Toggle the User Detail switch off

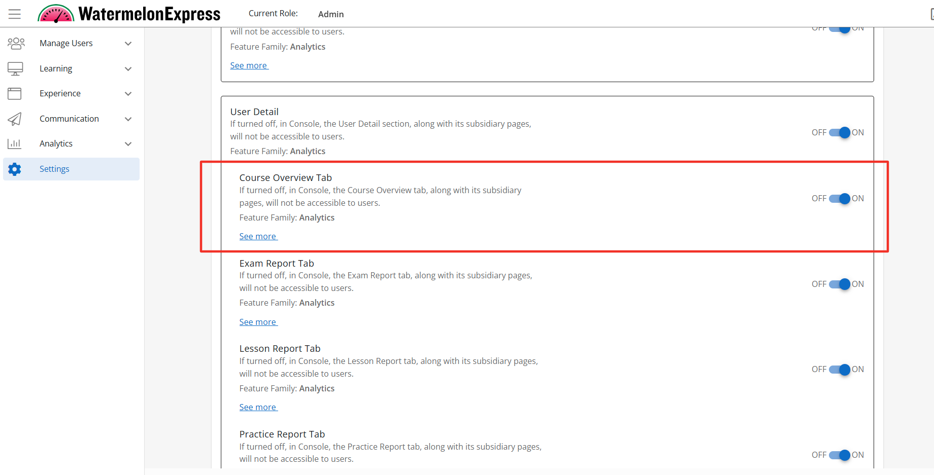tap(840, 133)
